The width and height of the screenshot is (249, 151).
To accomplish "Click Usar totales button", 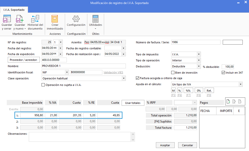I will coord(133,103).
